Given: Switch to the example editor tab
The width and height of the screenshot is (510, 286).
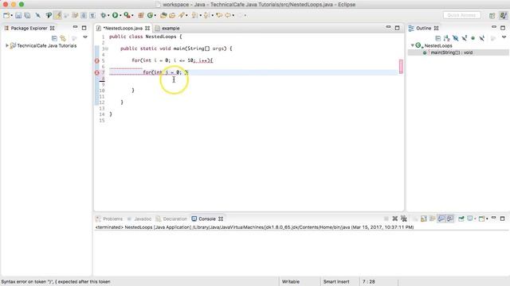Looking at the screenshot, I should coord(168,29).
